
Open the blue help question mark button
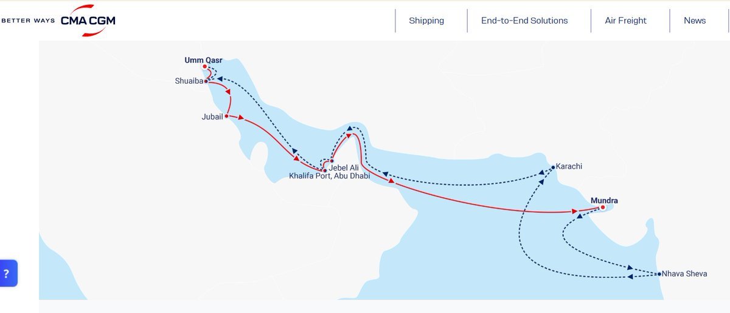tap(7, 273)
